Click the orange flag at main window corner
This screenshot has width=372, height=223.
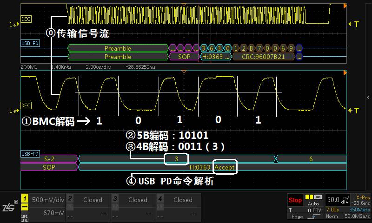(345, 6)
